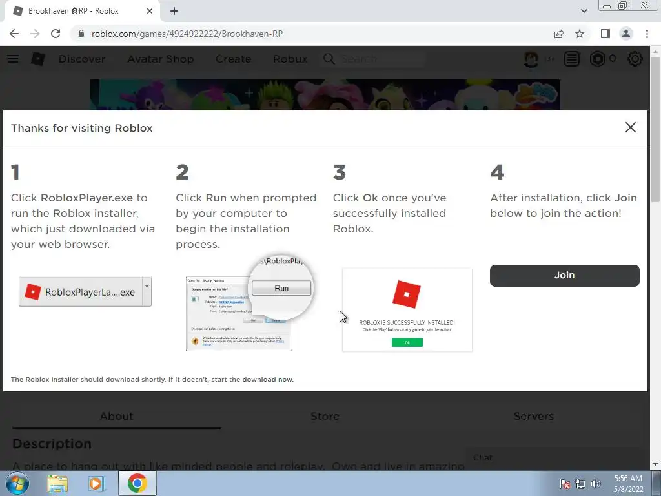Viewport: 661px width, 496px height.
Task: Click the page vertical scrollbar thumb
Action: [655, 130]
